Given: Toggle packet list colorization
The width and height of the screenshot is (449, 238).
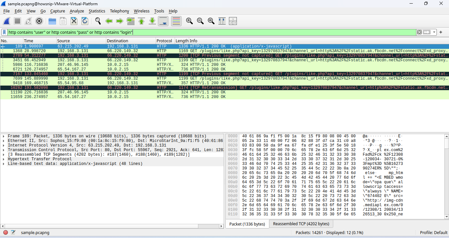Looking at the screenshot, I should point(176,21).
